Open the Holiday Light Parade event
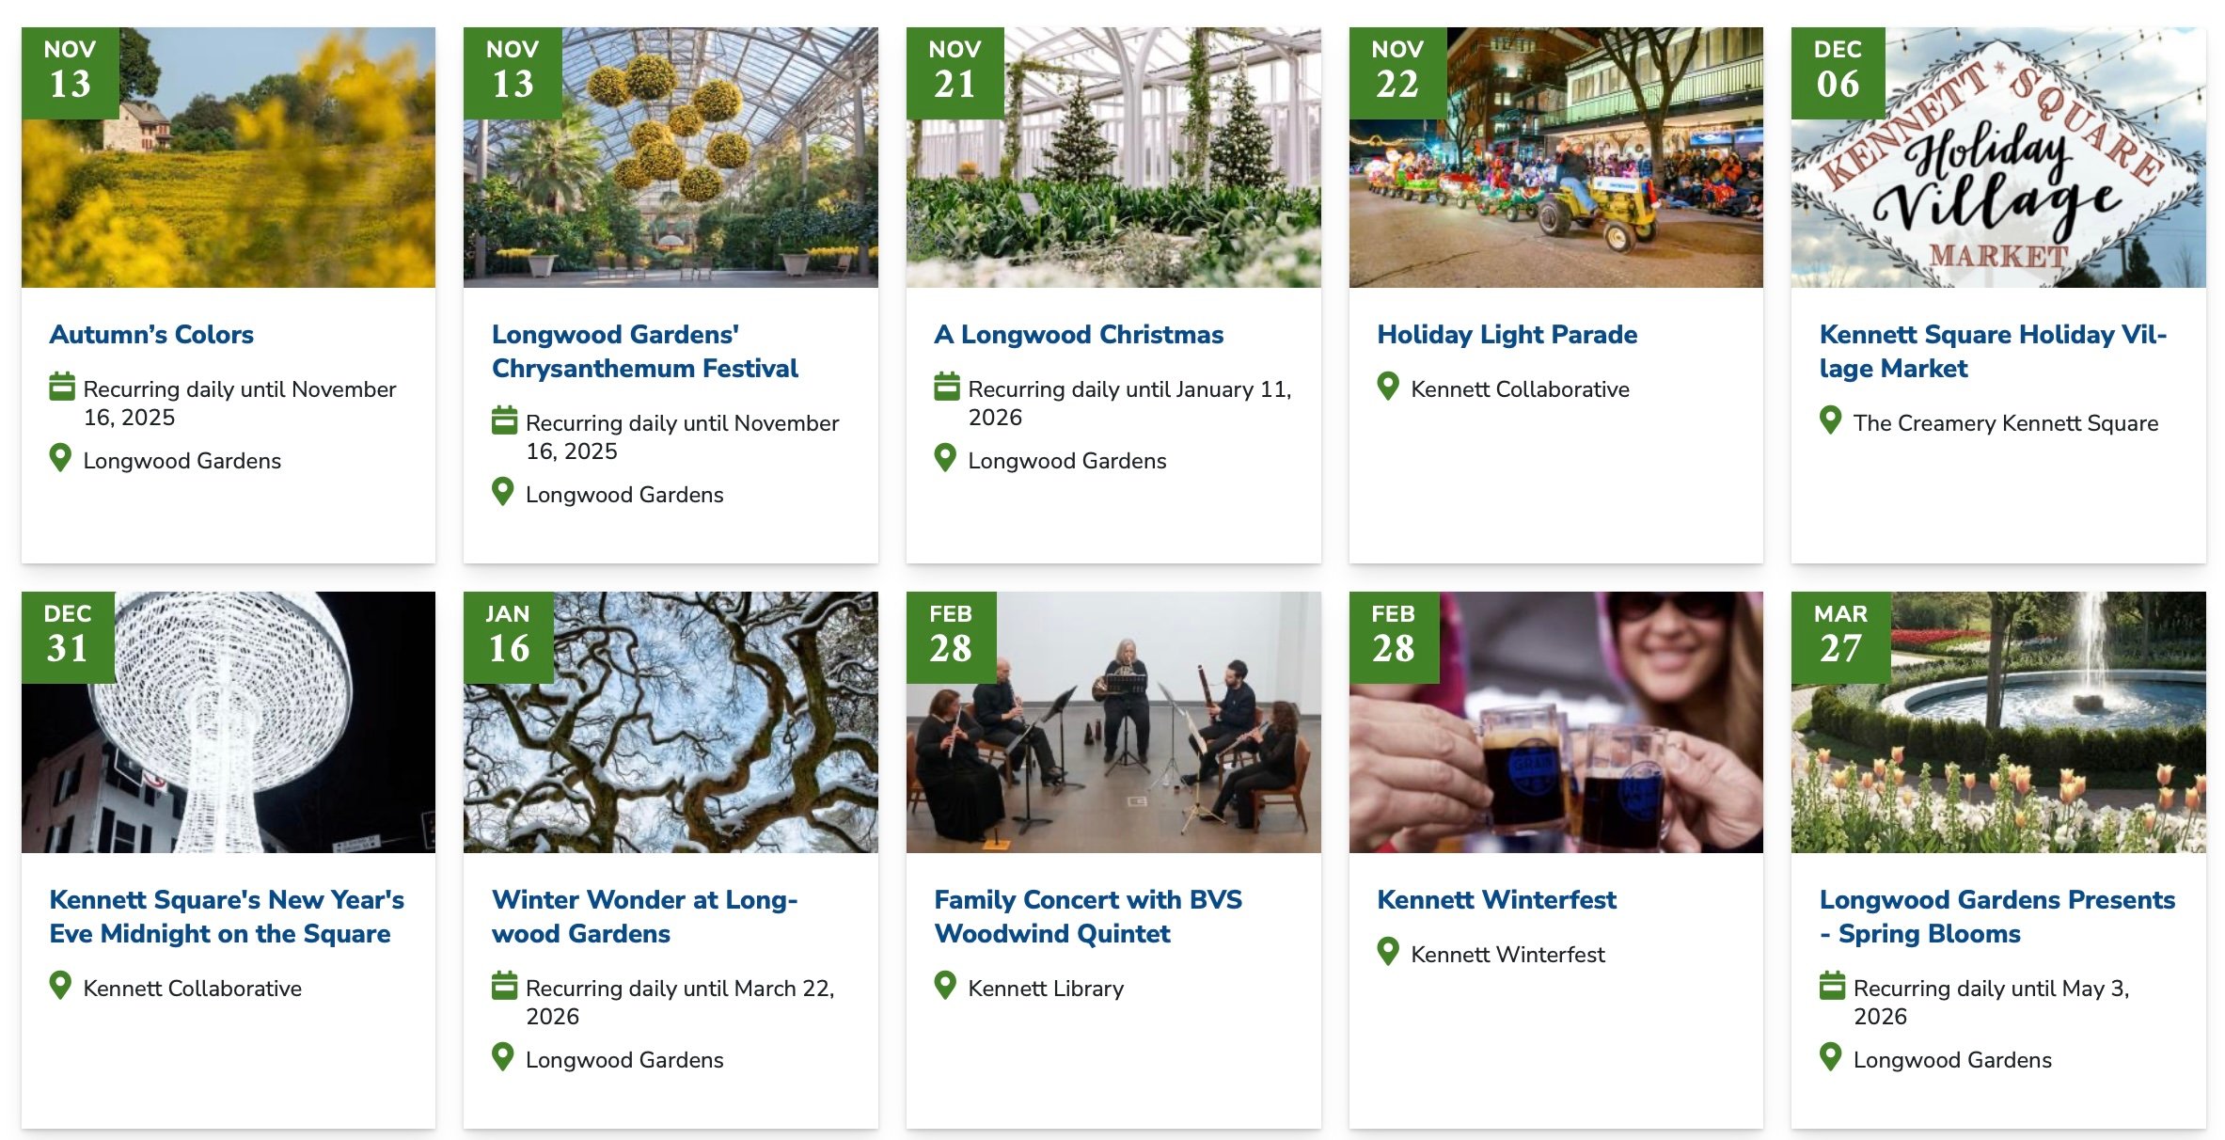Viewport: 2225px width, 1140px height. (x=1507, y=334)
